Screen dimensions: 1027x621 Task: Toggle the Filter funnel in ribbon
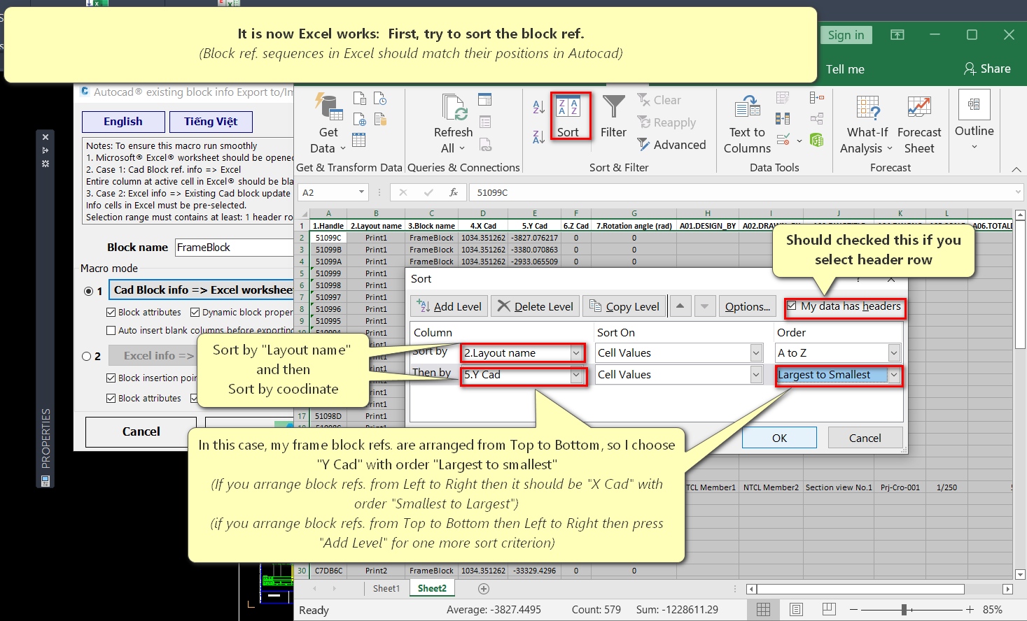pos(613,116)
